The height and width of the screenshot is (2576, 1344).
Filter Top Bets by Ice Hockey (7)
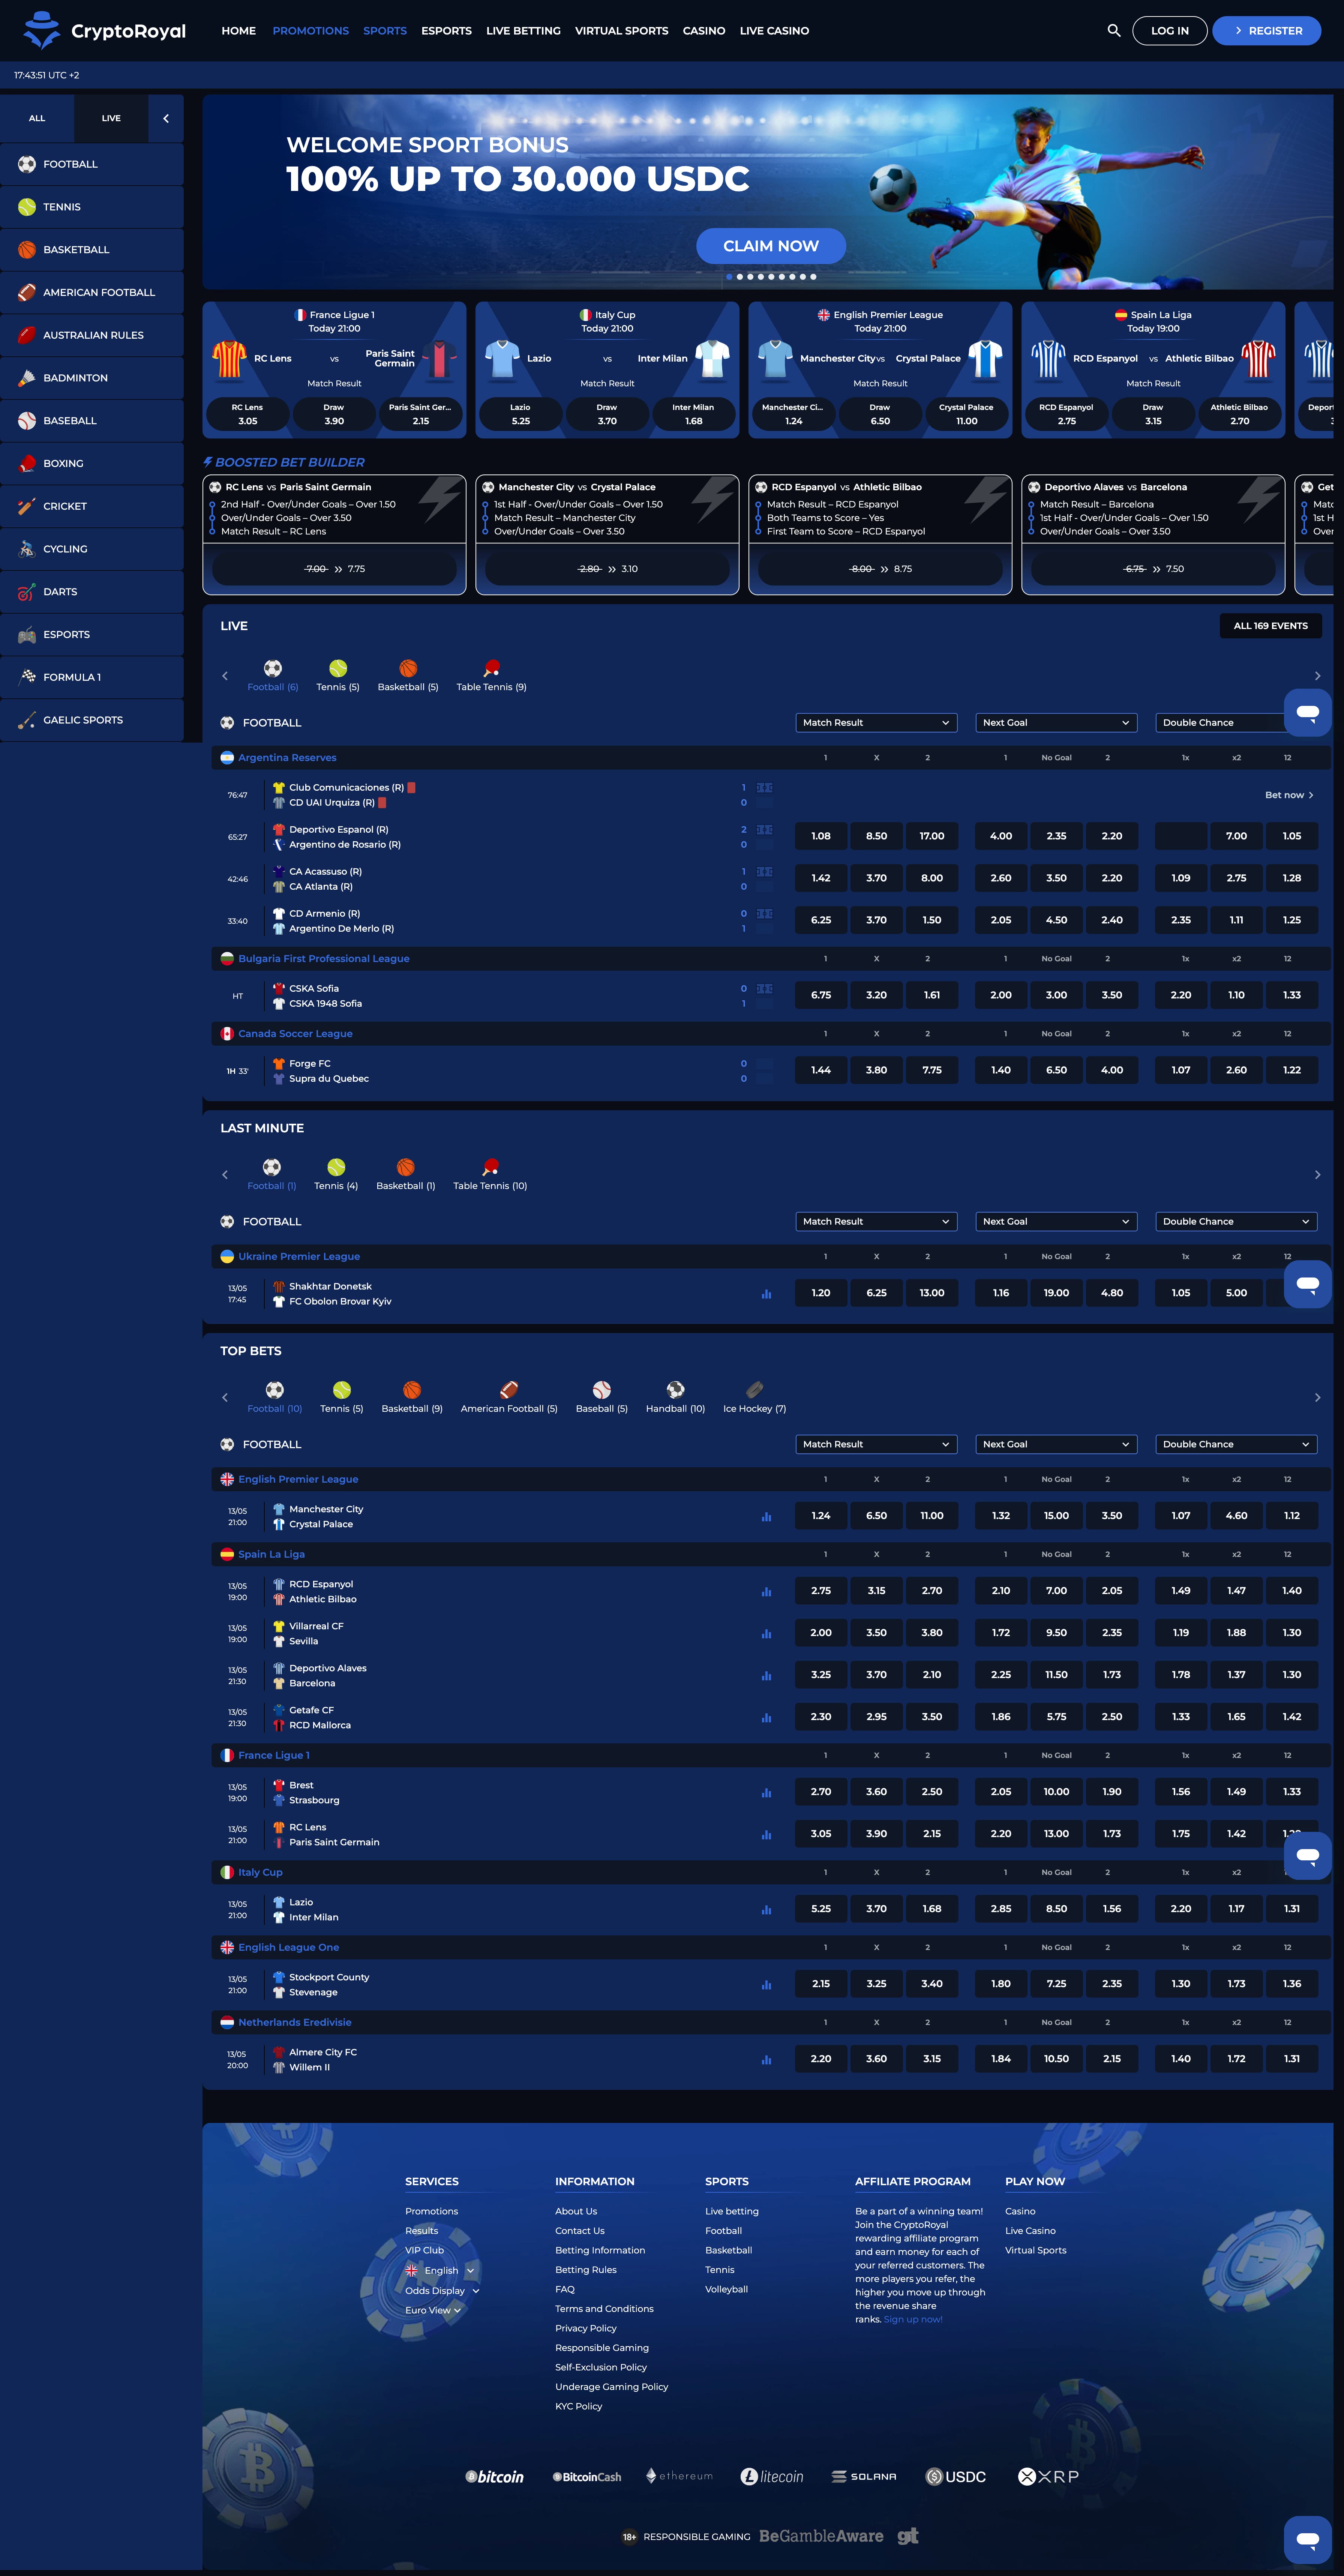754,1397
